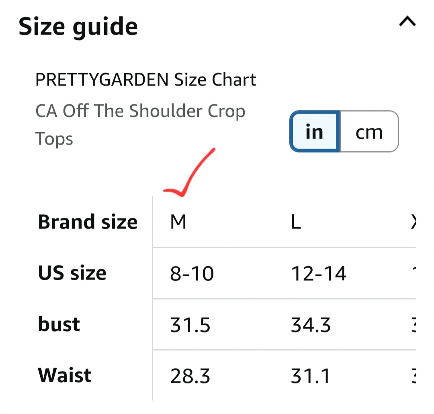434x414 pixels.
Task: Select the 8-10 US size cell
Action: click(x=192, y=274)
